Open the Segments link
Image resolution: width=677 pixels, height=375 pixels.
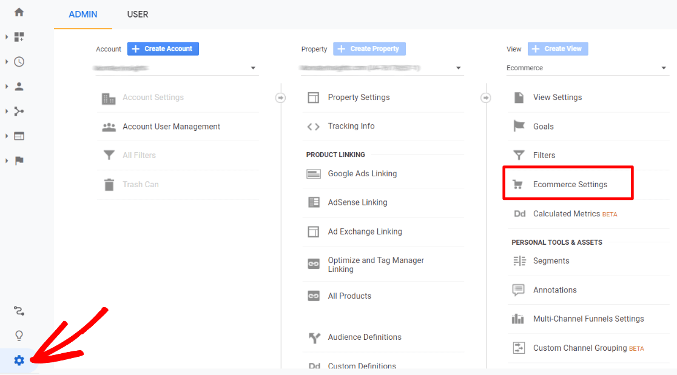pos(551,261)
